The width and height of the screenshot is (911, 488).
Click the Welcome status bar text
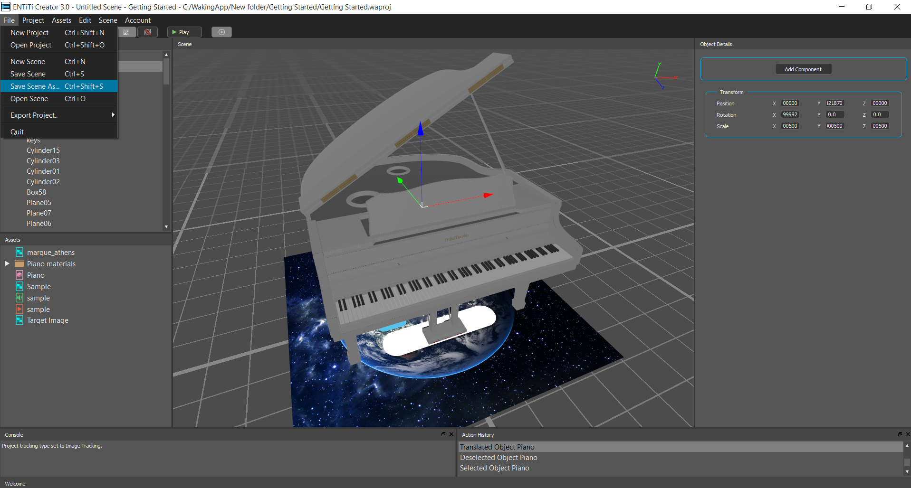[15, 484]
